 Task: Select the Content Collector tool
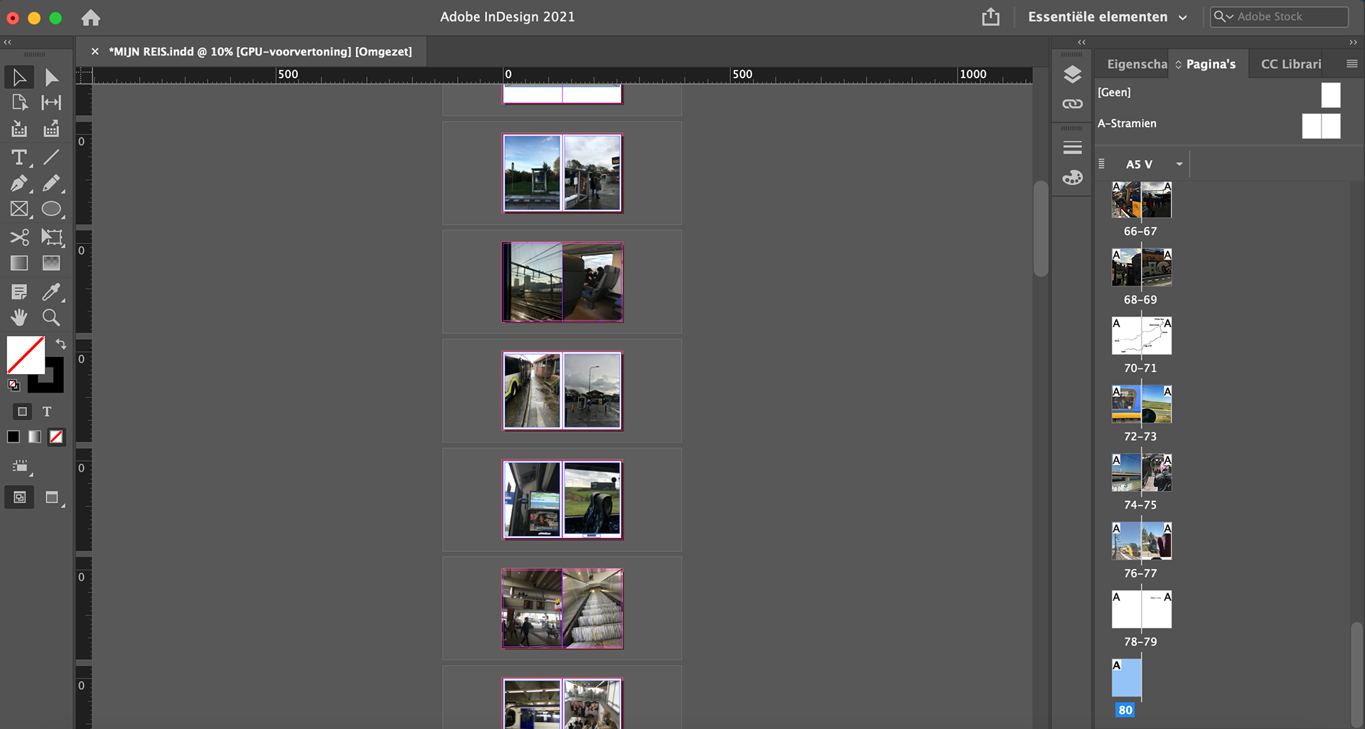click(x=19, y=129)
